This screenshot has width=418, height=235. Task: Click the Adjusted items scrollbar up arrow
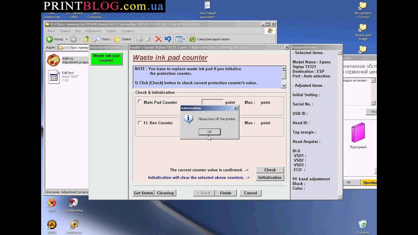click(x=340, y=53)
